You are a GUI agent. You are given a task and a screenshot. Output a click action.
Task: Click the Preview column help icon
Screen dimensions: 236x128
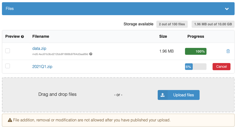pyautogui.click(x=22, y=37)
